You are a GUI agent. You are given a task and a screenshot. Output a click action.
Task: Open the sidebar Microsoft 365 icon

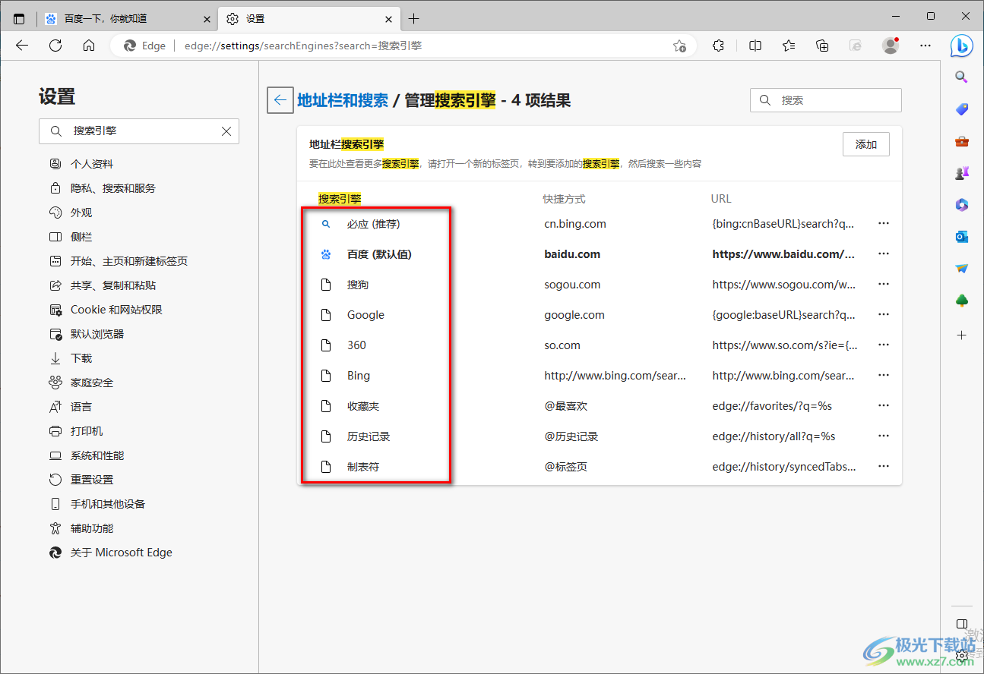point(961,205)
